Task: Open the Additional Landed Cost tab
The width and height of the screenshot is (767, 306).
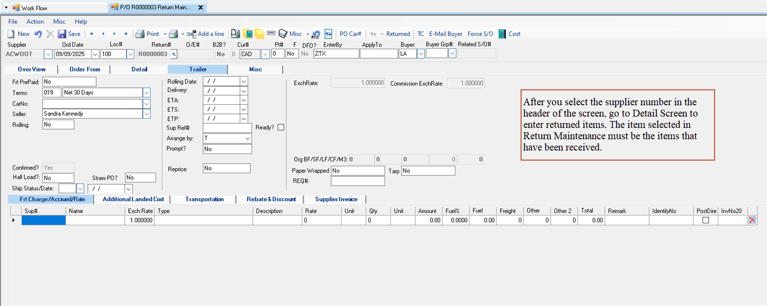Action: (133, 200)
